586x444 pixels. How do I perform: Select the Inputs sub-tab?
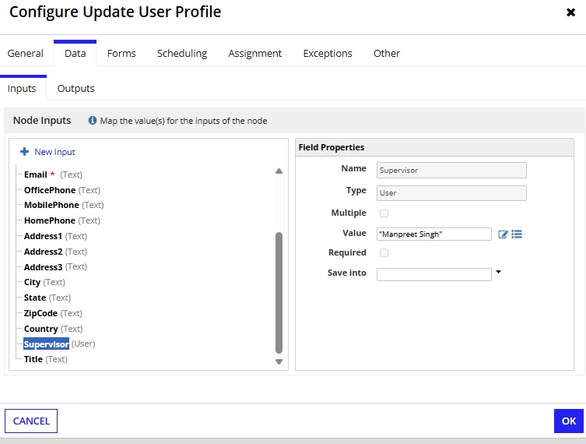pos(22,89)
